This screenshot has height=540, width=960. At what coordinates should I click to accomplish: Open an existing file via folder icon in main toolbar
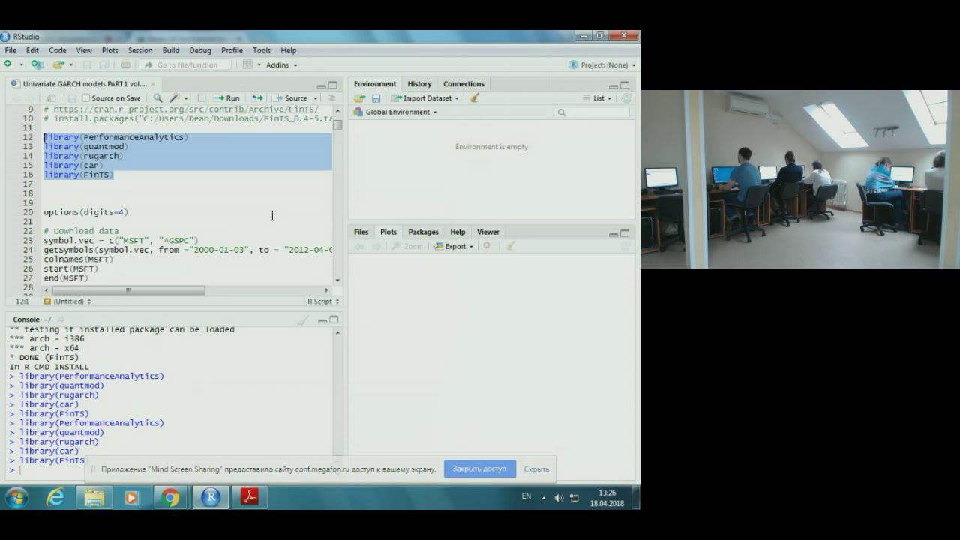tap(58, 65)
